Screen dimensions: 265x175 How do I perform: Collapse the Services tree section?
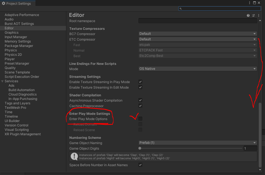click(2, 81)
